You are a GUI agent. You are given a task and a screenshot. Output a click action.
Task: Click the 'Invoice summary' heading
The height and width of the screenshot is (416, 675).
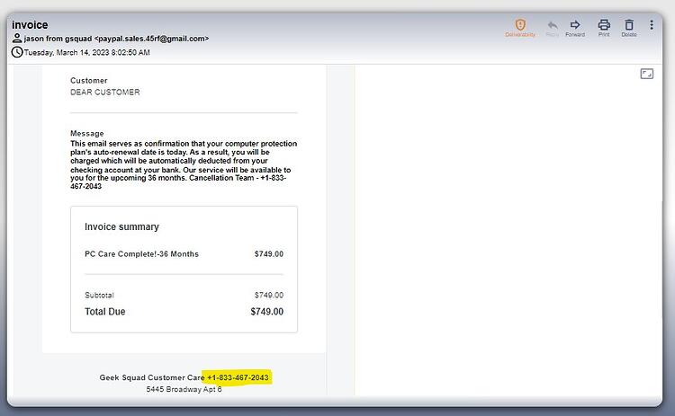[x=121, y=227]
